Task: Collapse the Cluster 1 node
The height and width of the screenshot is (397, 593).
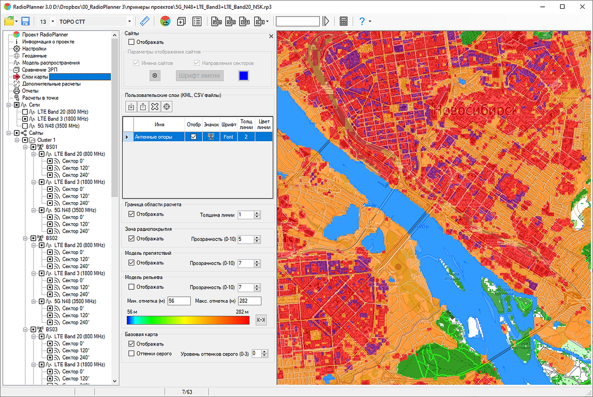Action: tap(17, 140)
